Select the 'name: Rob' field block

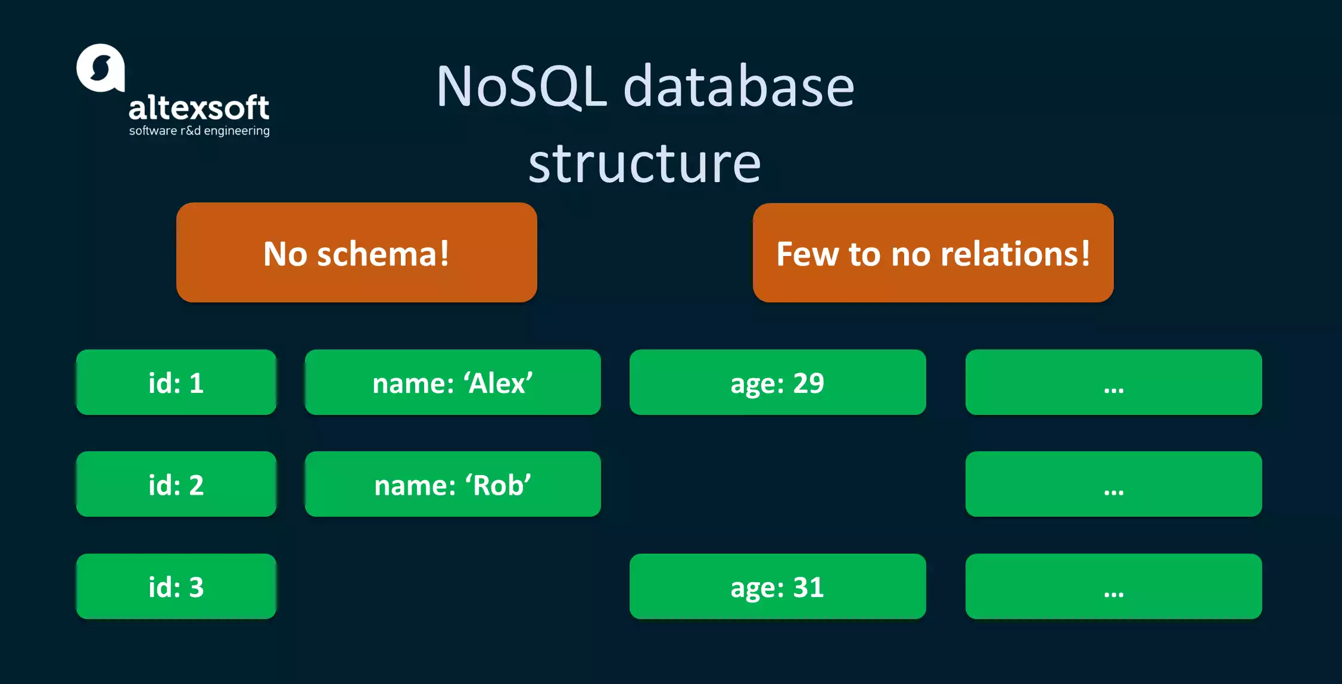[x=453, y=484]
